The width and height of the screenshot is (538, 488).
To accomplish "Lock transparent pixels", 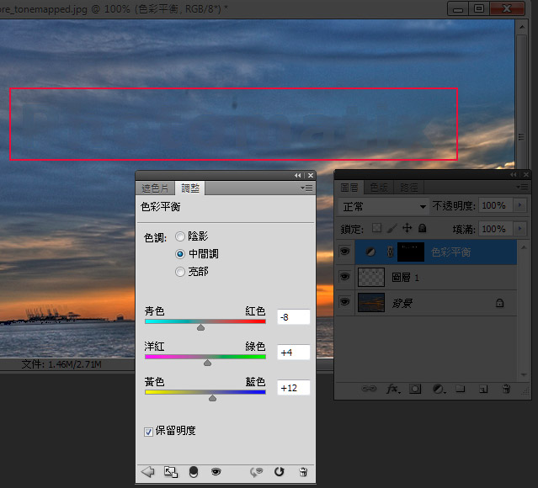I will pyautogui.click(x=376, y=228).
